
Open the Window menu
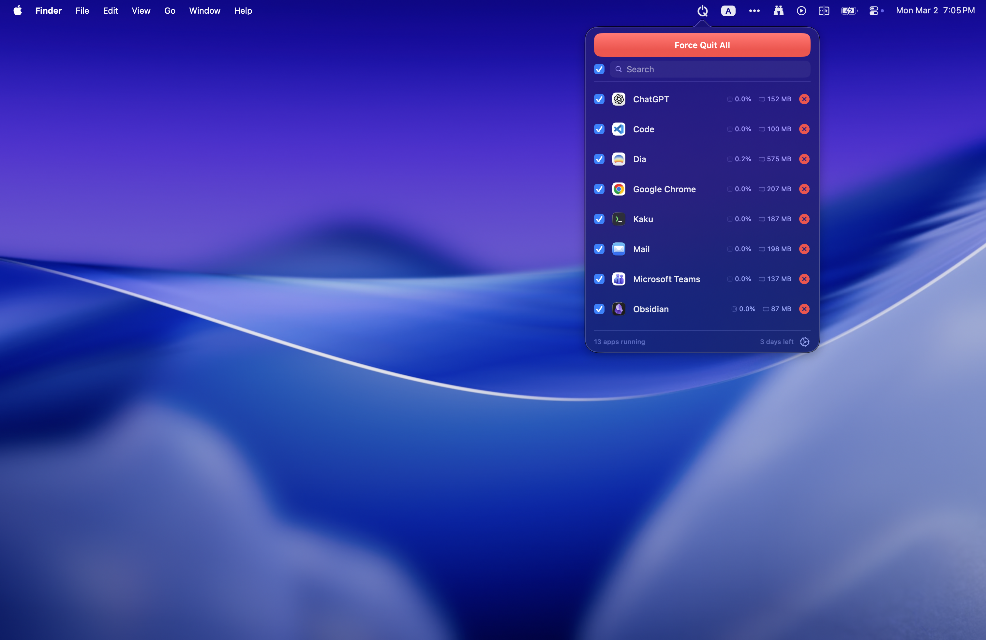tap(204, 11)
